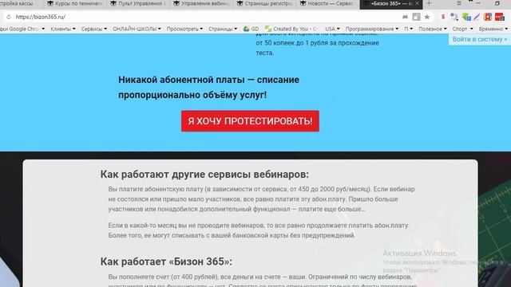This screenshot has width=511, height=287.
Task: Open the Created By You bookmark
Action: (291, 29)
